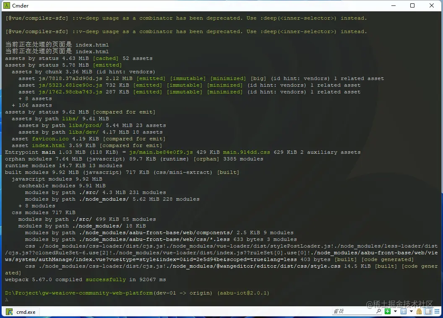This screenshot has width=443, height=318.
Task: Maximize the Cmder window
Action: [412, 5]
